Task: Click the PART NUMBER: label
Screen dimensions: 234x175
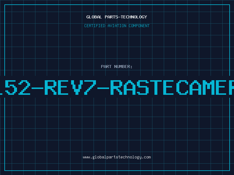Action: (x=117, y=66)
